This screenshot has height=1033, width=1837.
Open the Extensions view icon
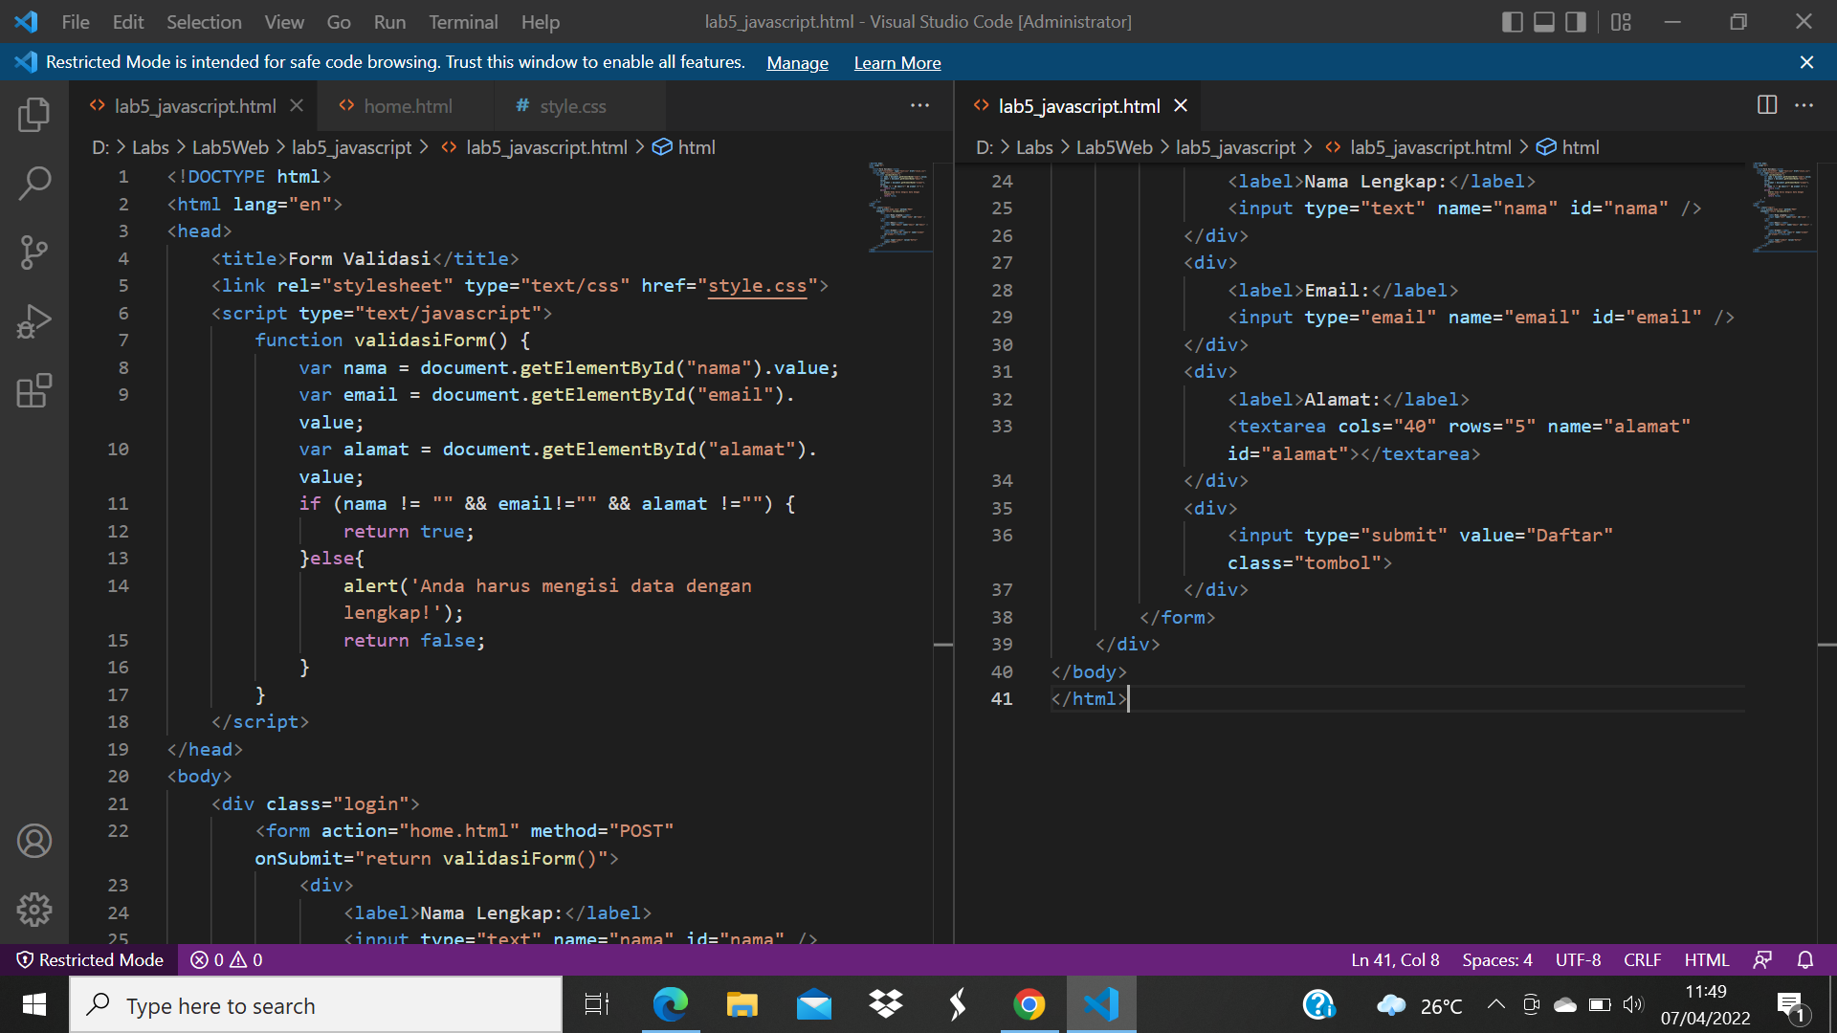34,390
